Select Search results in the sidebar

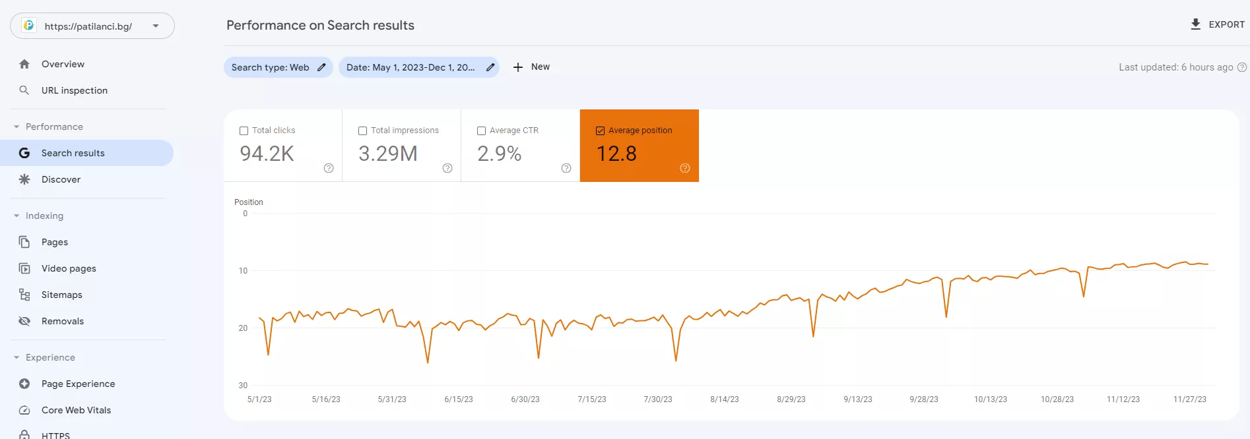point(87,153)
